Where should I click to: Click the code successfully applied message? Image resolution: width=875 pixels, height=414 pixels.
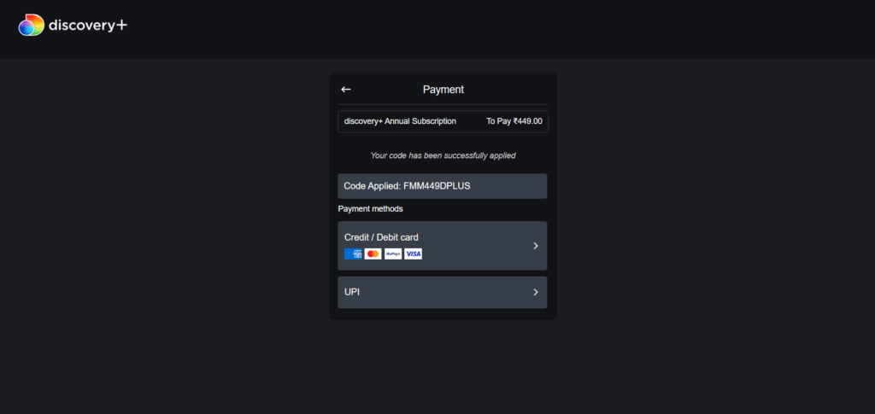(x=443, y=155)
